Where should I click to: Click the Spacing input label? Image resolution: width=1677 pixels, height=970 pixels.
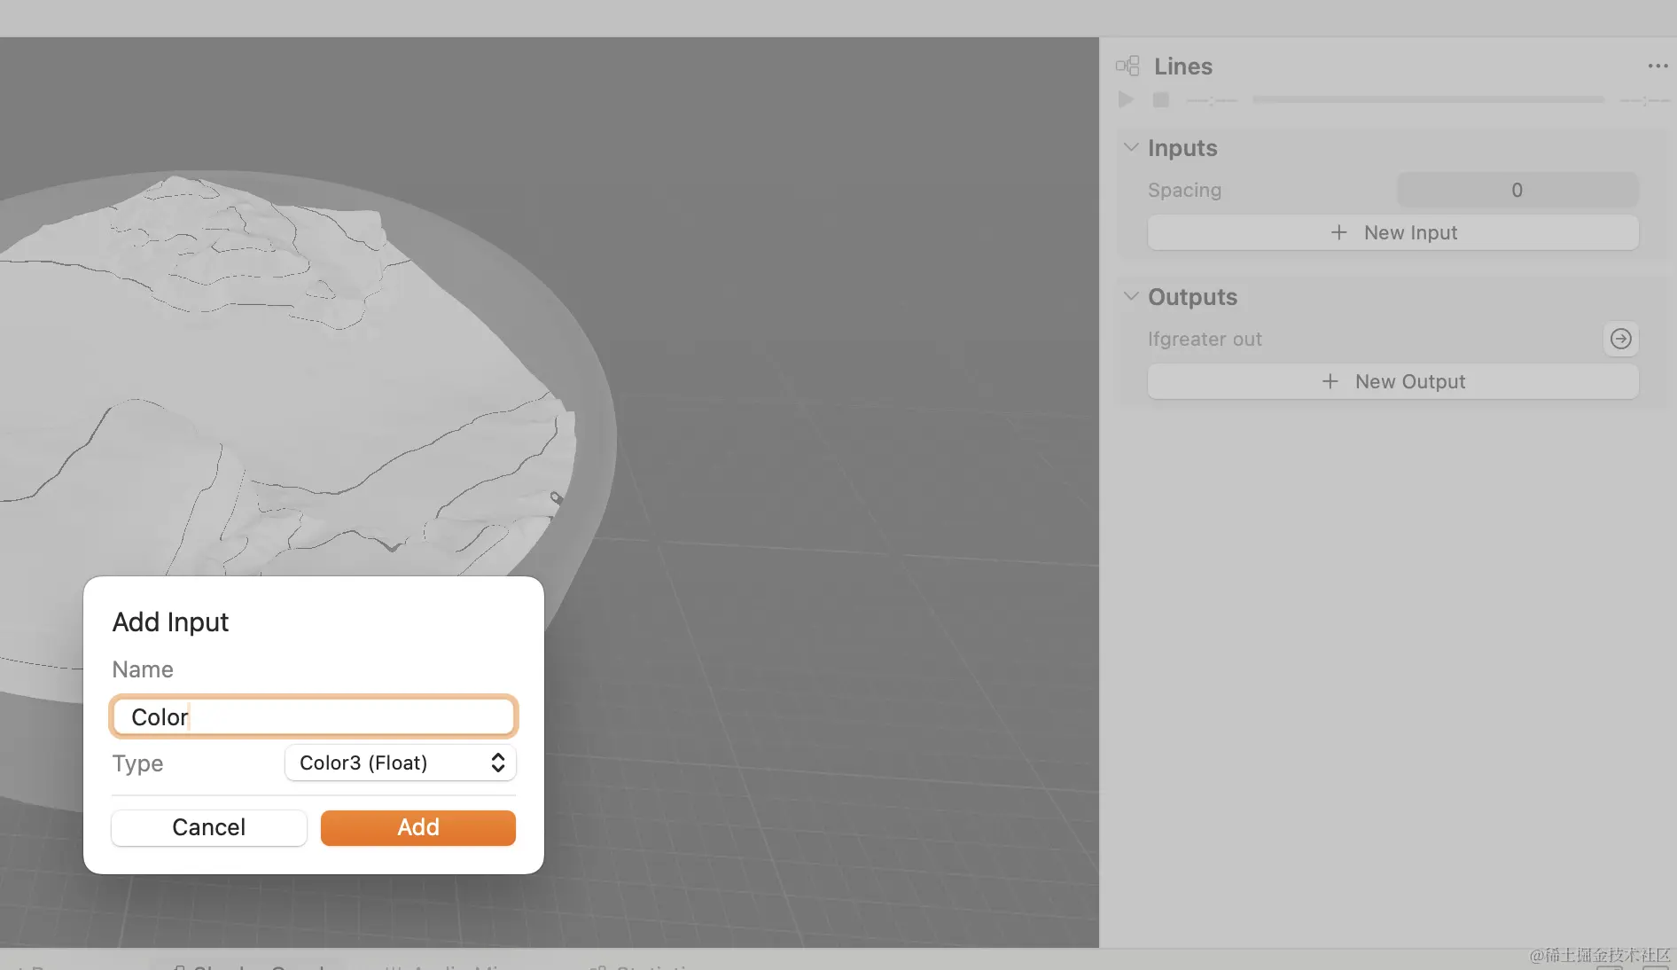1184,190
